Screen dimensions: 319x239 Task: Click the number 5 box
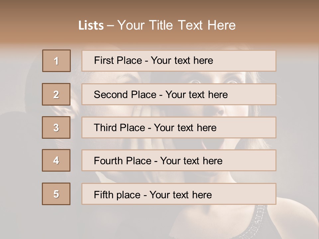tap(56, 194)
